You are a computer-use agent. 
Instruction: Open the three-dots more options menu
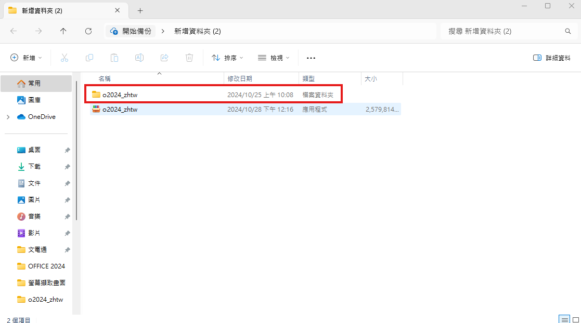tap(311, 58)
